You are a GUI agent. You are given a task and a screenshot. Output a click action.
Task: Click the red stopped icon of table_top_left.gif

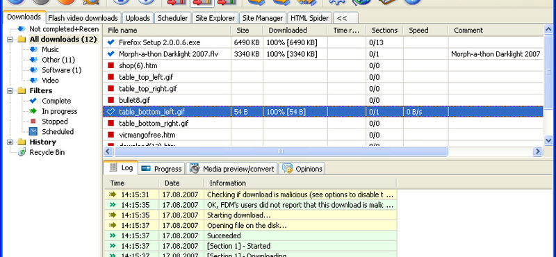(111, 77)
